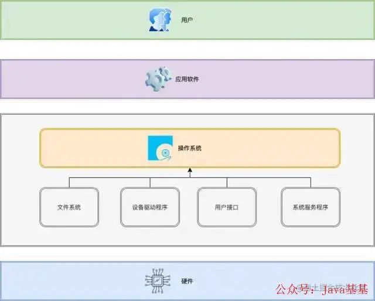Click the 用户接口 box
Viewport: 375px width, 301px height.
pos(227,207)
